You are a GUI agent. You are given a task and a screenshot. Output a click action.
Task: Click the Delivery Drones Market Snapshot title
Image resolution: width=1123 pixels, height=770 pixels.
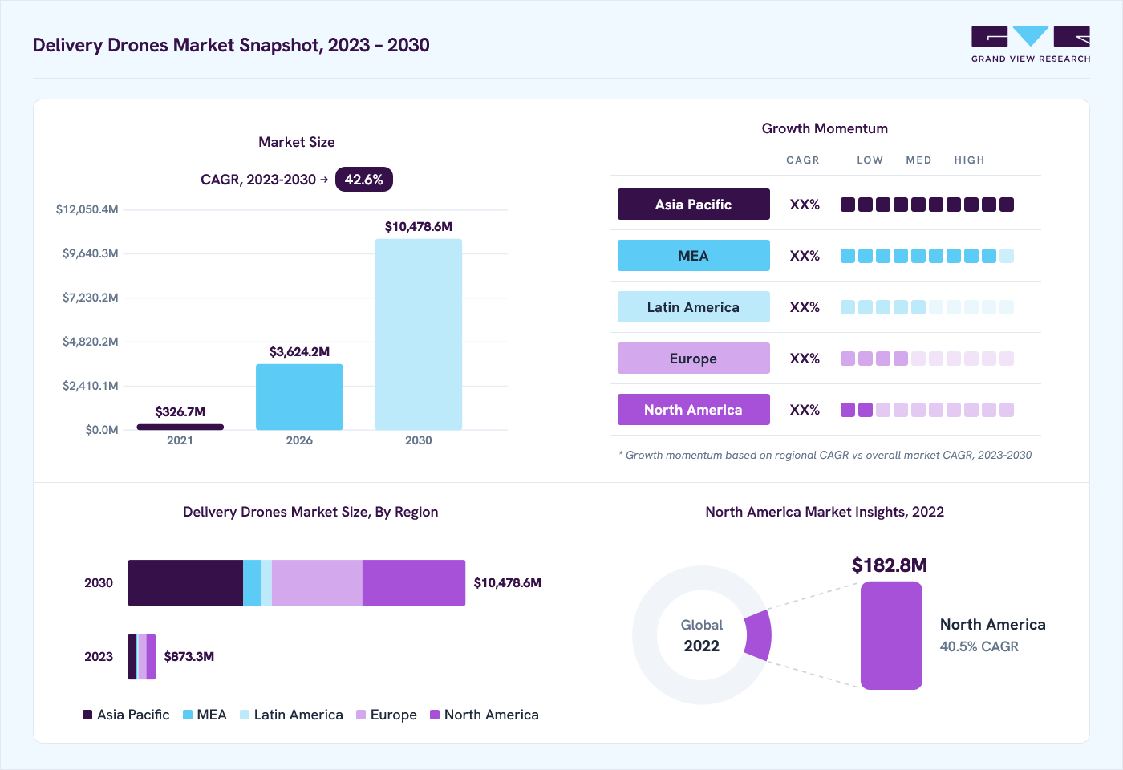[231, 45]
